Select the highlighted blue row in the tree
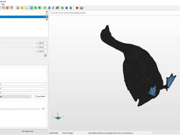 pos(24,17)
